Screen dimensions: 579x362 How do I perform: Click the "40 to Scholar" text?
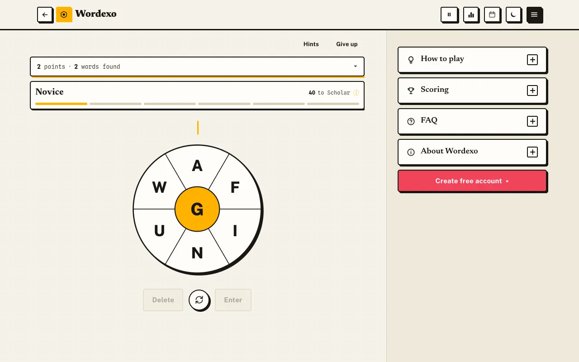tap(329, 93)
